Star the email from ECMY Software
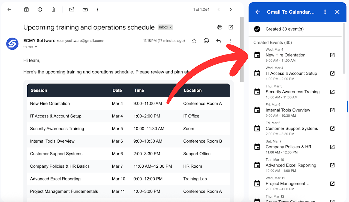349x202 pixels. 194,40
